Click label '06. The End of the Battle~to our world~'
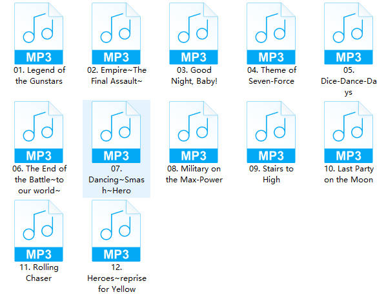 point(39,180)
